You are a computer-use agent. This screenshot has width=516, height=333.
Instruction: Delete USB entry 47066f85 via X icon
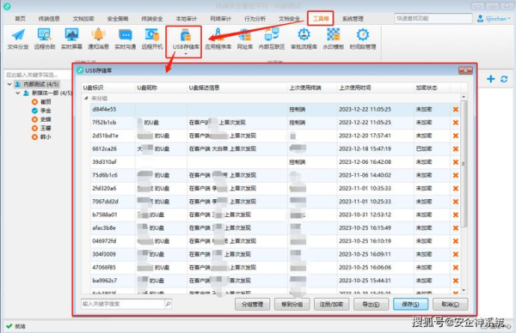pyautogui.click(x=456, y=267)
